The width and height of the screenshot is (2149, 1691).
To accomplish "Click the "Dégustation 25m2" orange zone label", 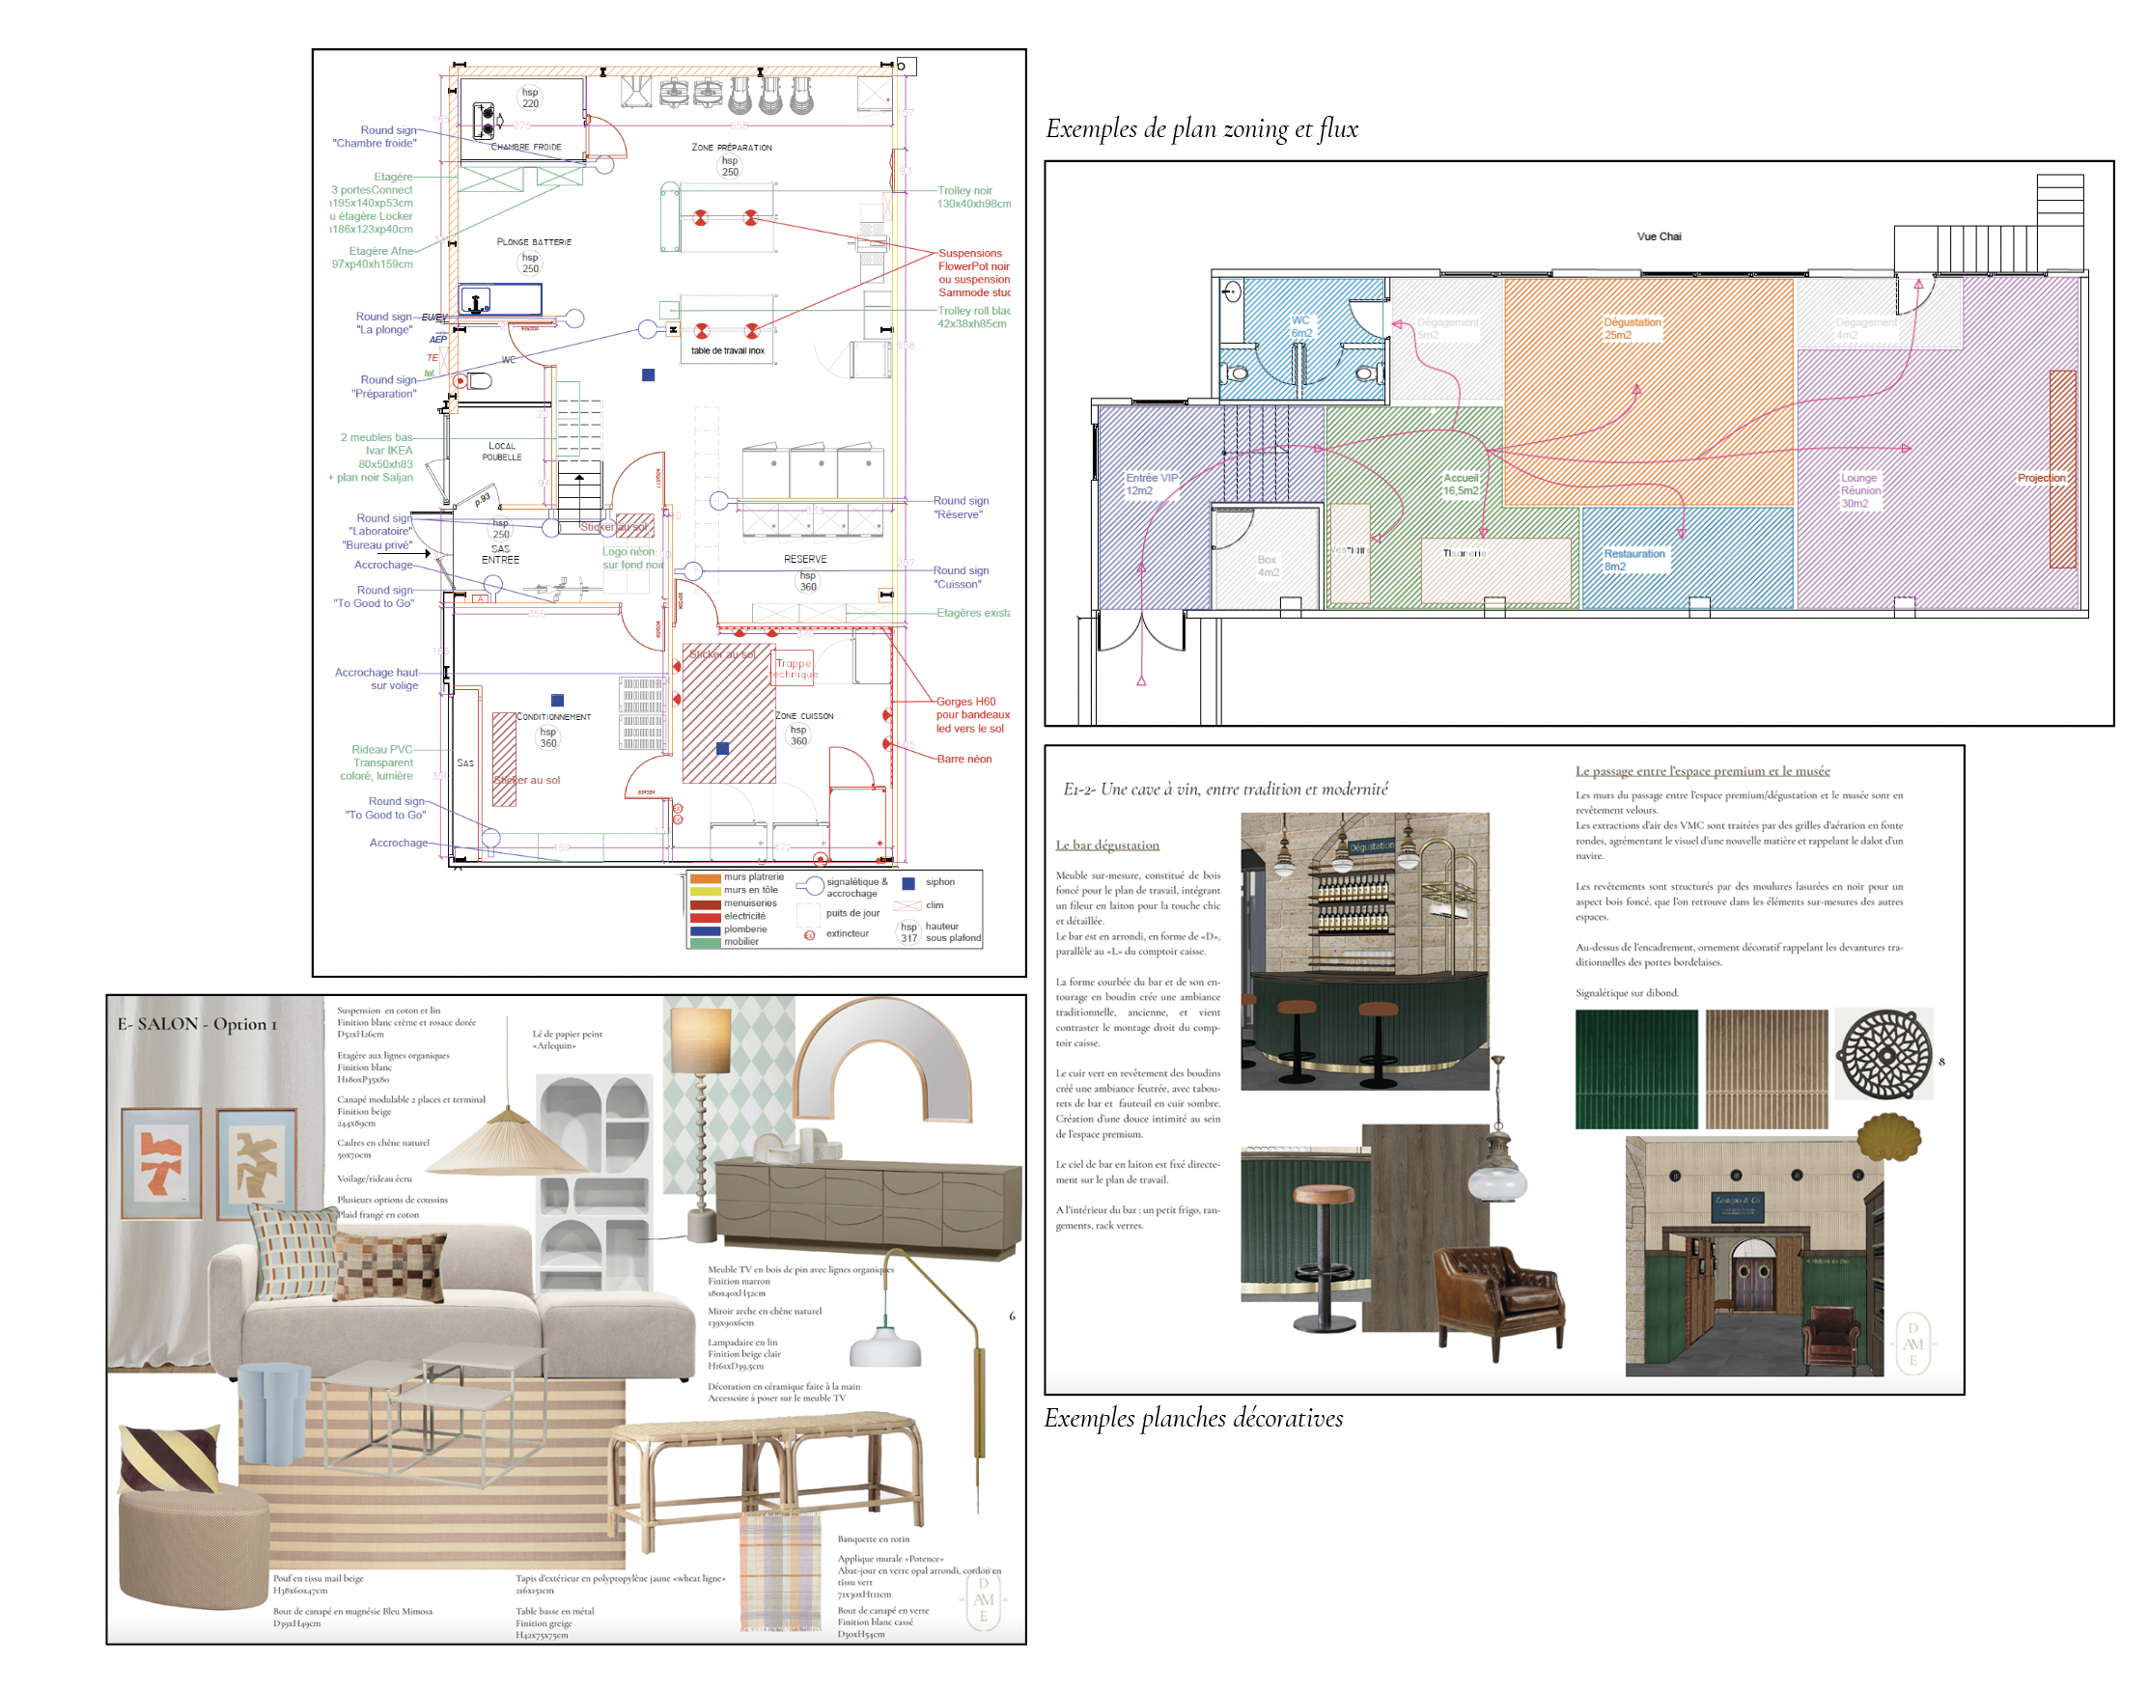I will pos(1633,328).
